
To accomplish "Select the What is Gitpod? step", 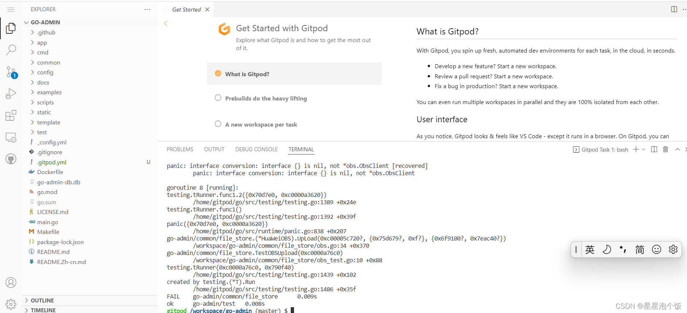I will coord(294,74).
